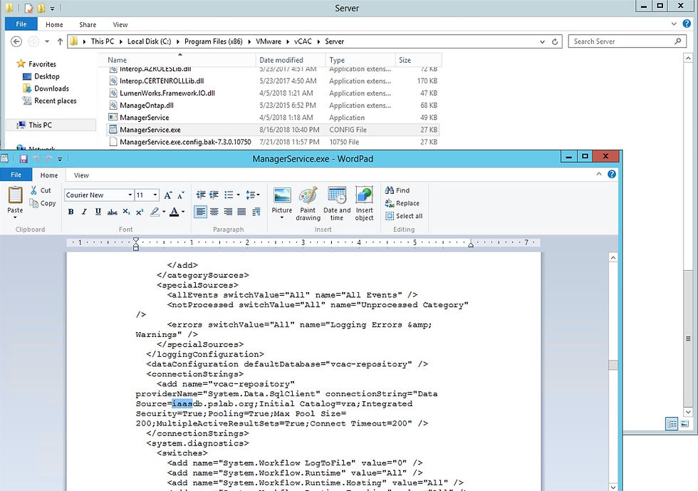Decrease the paragraph indent
This screenshot has width=698, height=491.
pos(201,195)
